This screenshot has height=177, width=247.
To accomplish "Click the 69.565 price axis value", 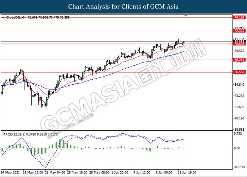I will coord(240,51).
